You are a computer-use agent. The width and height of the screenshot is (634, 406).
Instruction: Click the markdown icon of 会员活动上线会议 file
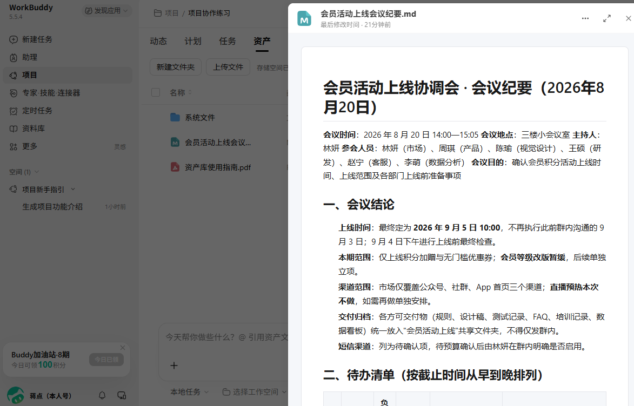(175, 142)
